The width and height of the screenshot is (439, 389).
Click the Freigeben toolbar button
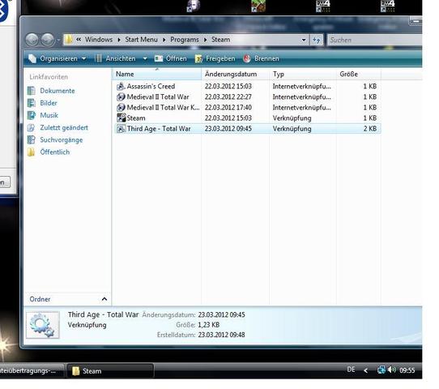(x=215, y=58)
